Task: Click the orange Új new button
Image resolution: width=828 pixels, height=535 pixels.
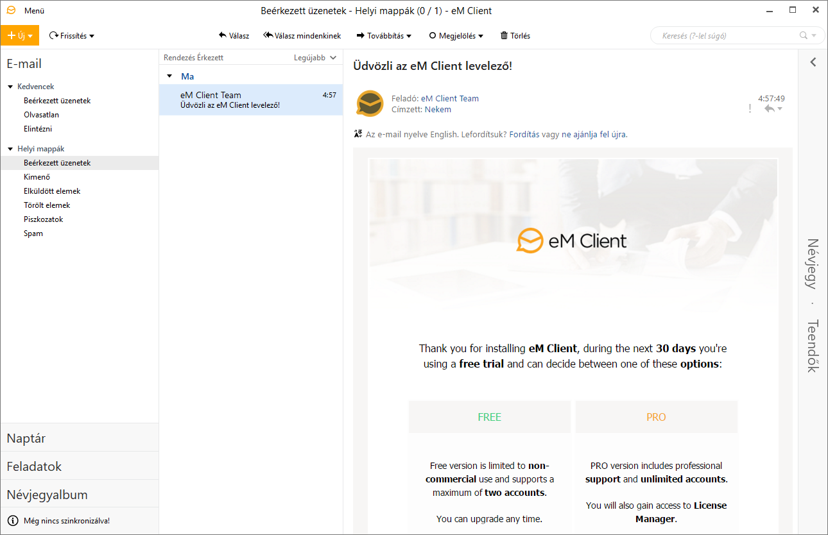Action: [19, 36]
